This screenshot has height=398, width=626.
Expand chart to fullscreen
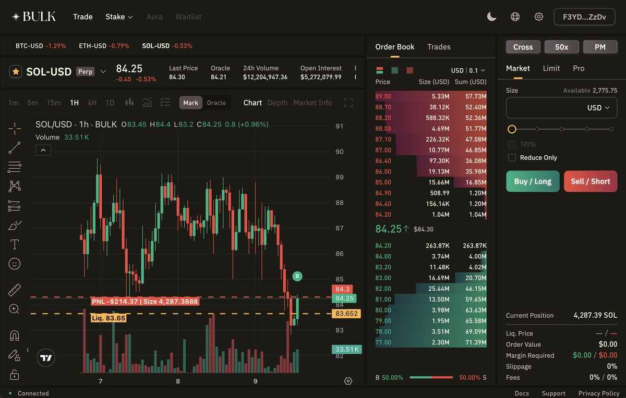(348, 103)
